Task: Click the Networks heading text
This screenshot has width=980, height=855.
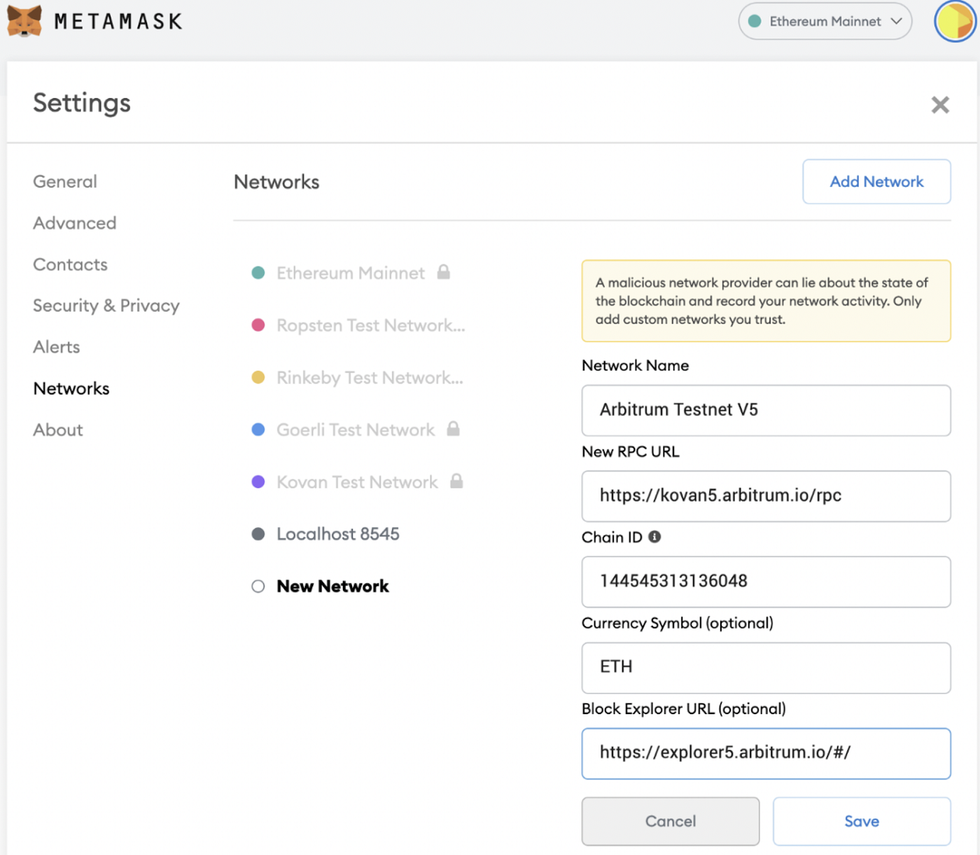Action: point(276,182)
